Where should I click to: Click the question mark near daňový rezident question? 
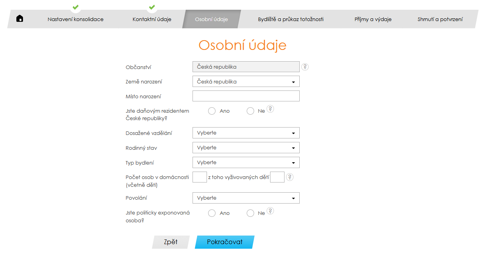coord(270,108)
